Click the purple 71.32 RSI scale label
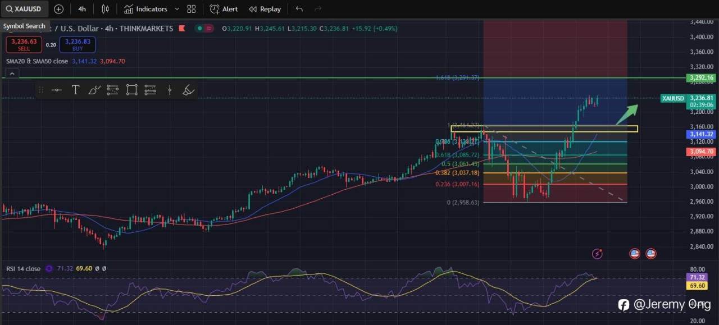Viewport: 719px width, 325px height. pos(698,278)
